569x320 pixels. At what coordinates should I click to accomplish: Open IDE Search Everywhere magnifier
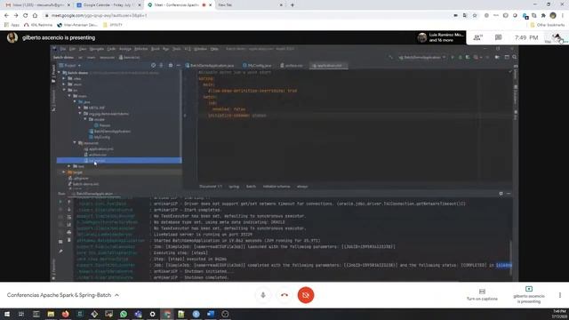pos(515,57)
